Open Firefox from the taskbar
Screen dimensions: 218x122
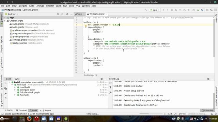coord(29,119)
